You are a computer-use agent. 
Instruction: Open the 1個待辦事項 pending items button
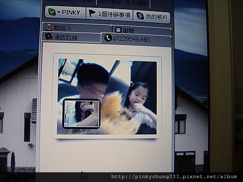(x=109, y=14)
